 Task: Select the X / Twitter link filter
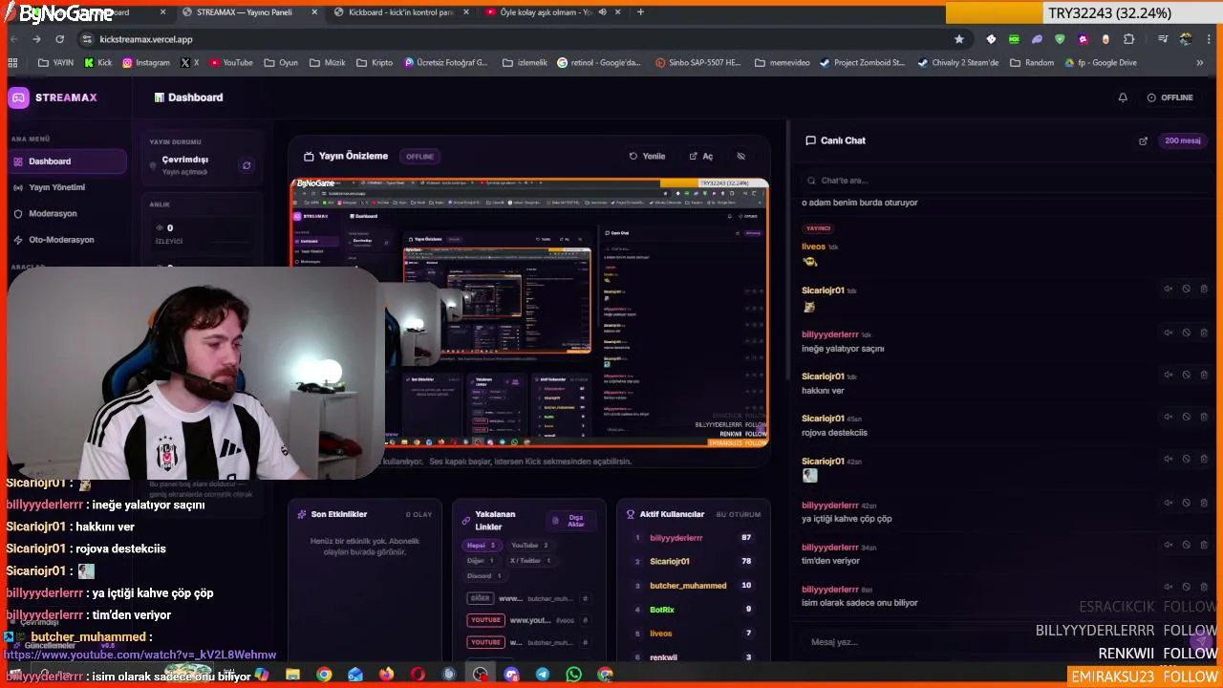pyautogui.click(x=530, y=561)
